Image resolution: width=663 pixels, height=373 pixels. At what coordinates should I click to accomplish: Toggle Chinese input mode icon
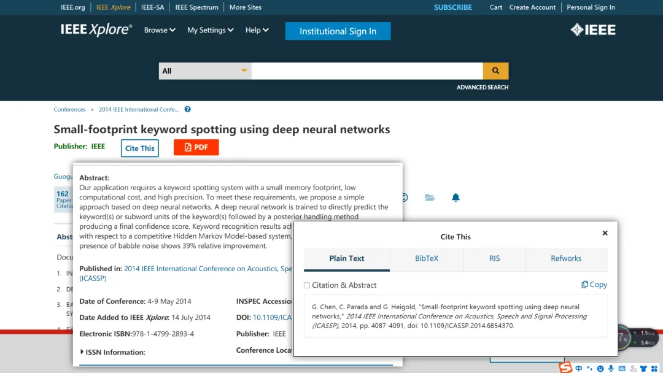tap(579, 368)
